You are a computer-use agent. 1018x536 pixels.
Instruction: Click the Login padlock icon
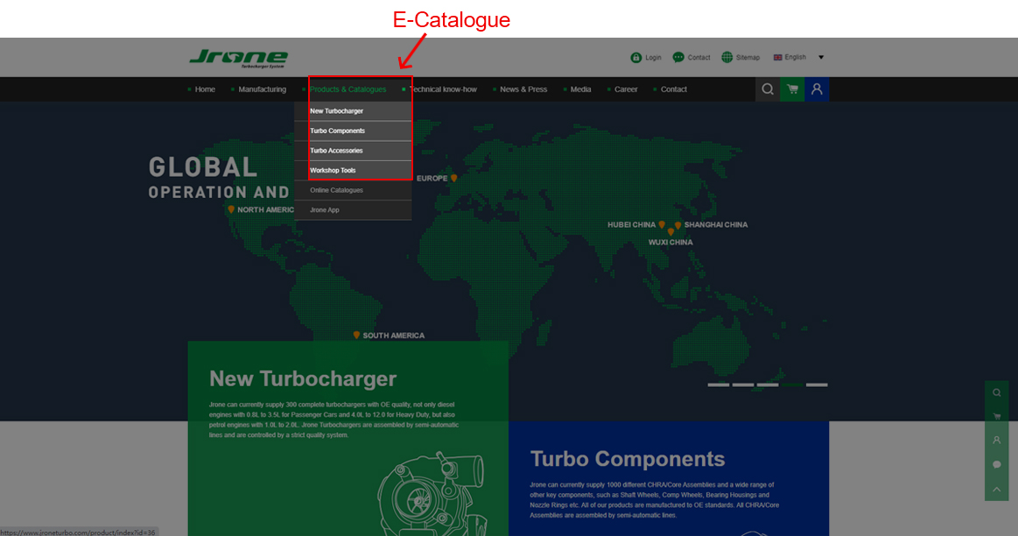point(635,58)
